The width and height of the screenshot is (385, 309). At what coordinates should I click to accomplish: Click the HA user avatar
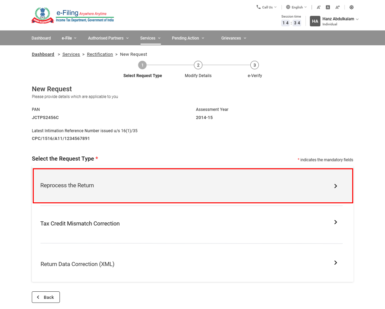[x=315, y=21]
